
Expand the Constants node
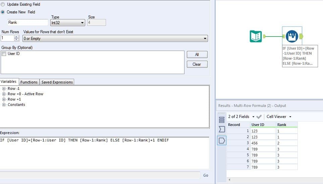coord(4,105)
